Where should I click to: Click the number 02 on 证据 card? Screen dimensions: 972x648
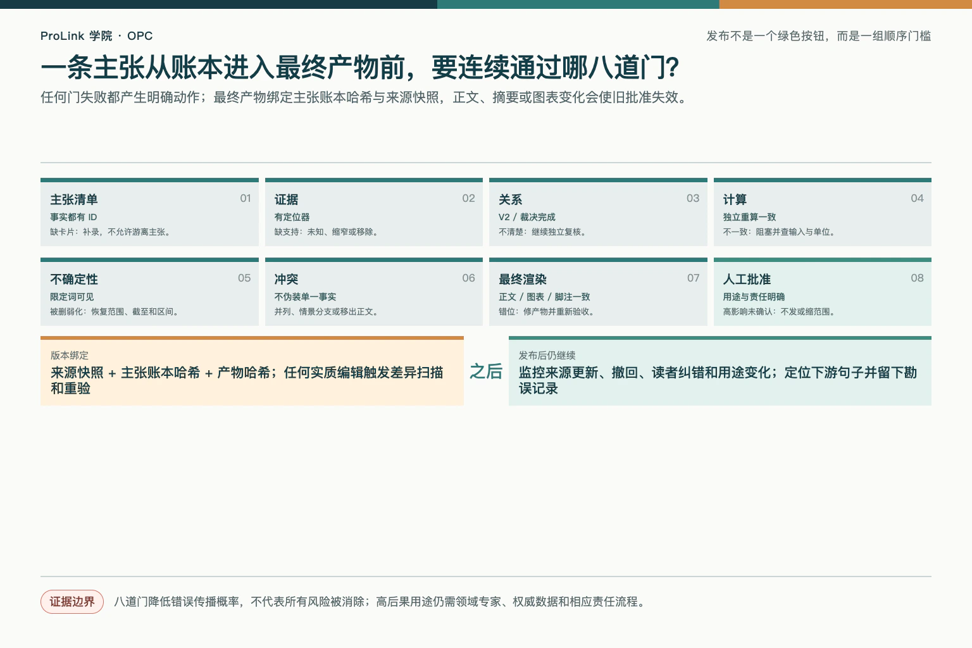pos(468,199)
